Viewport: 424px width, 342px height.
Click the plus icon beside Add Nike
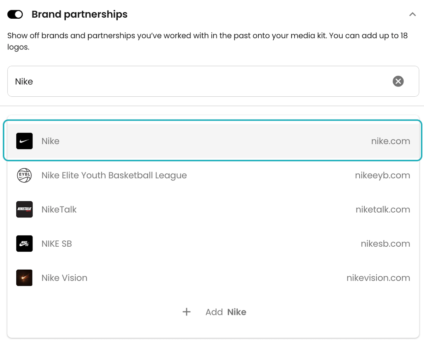187,312
